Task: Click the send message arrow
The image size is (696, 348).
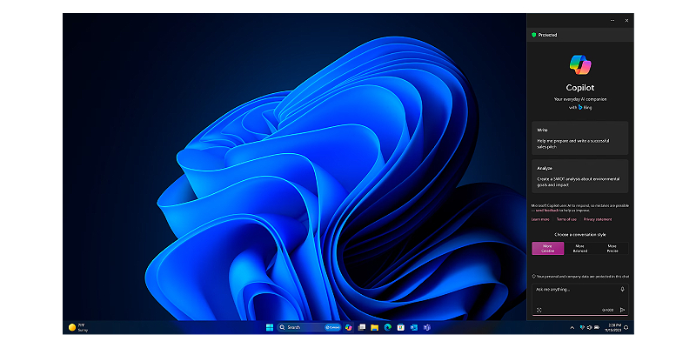Action: 622,311
